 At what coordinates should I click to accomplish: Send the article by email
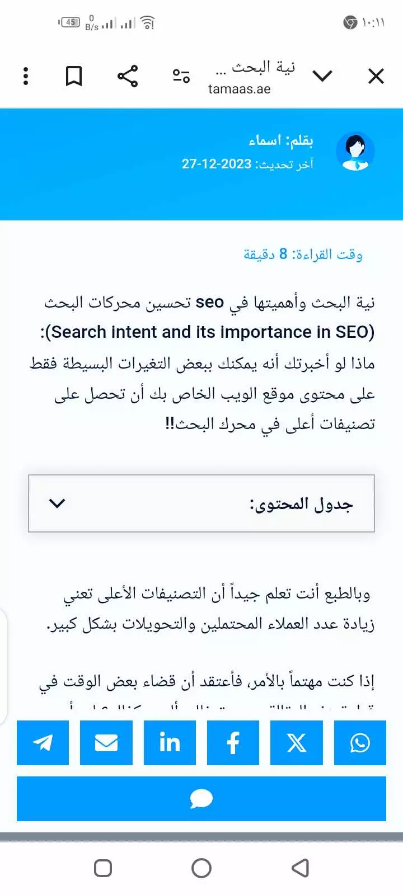(x=106, y=743)
